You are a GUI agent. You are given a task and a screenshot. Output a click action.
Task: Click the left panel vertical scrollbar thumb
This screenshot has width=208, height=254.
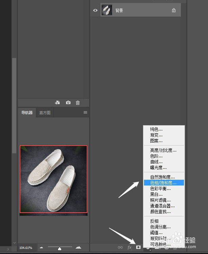[14, 105]
